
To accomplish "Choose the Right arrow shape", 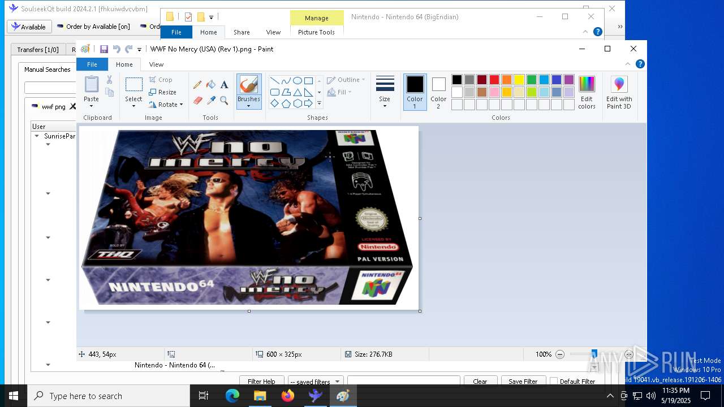I will (308, 103).
